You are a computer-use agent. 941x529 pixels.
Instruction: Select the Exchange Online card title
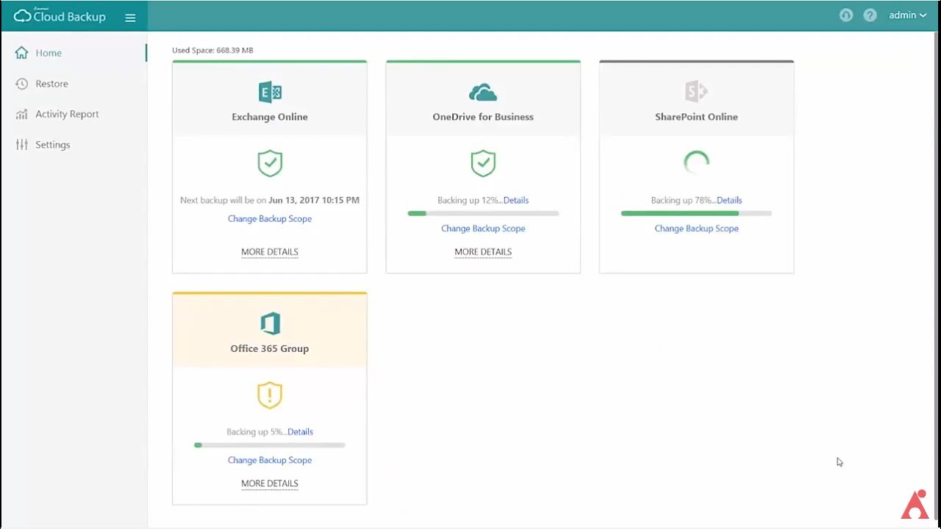point(270,117)
